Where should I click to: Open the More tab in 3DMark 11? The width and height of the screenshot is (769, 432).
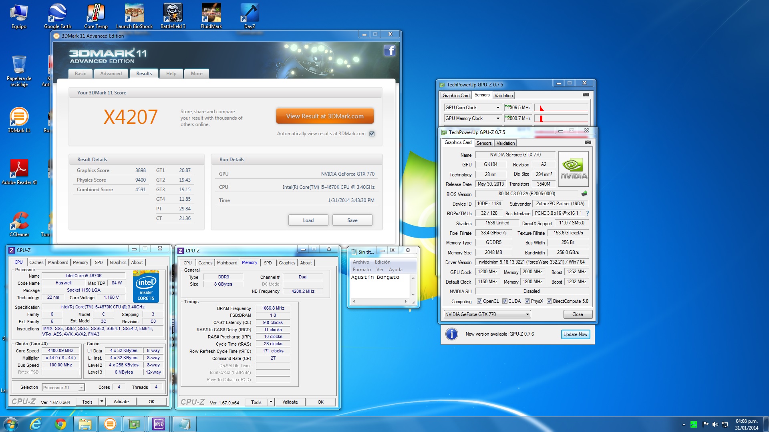click(196, 74)
